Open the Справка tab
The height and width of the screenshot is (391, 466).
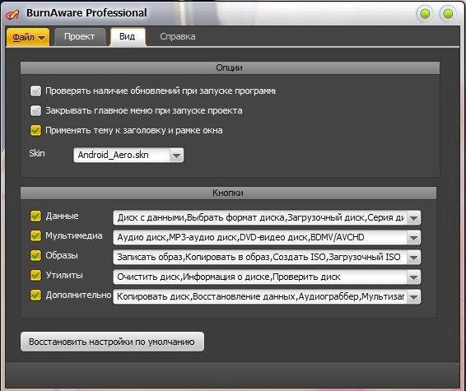tap(178, 36)
